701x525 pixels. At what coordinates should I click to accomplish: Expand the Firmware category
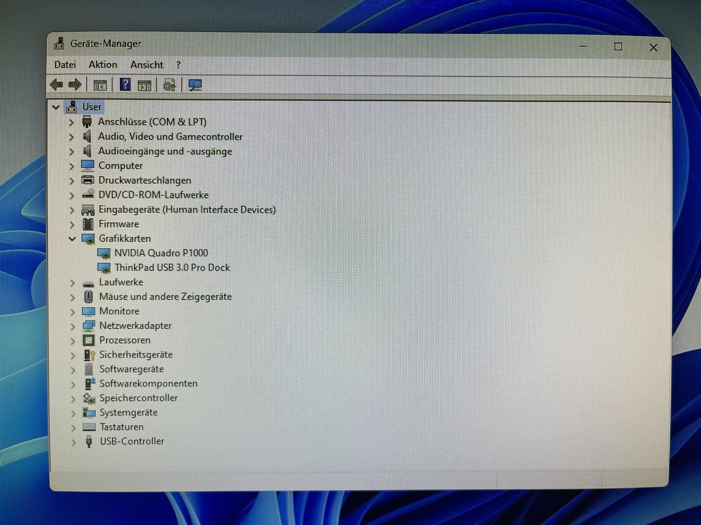click(x=72, y=225)
